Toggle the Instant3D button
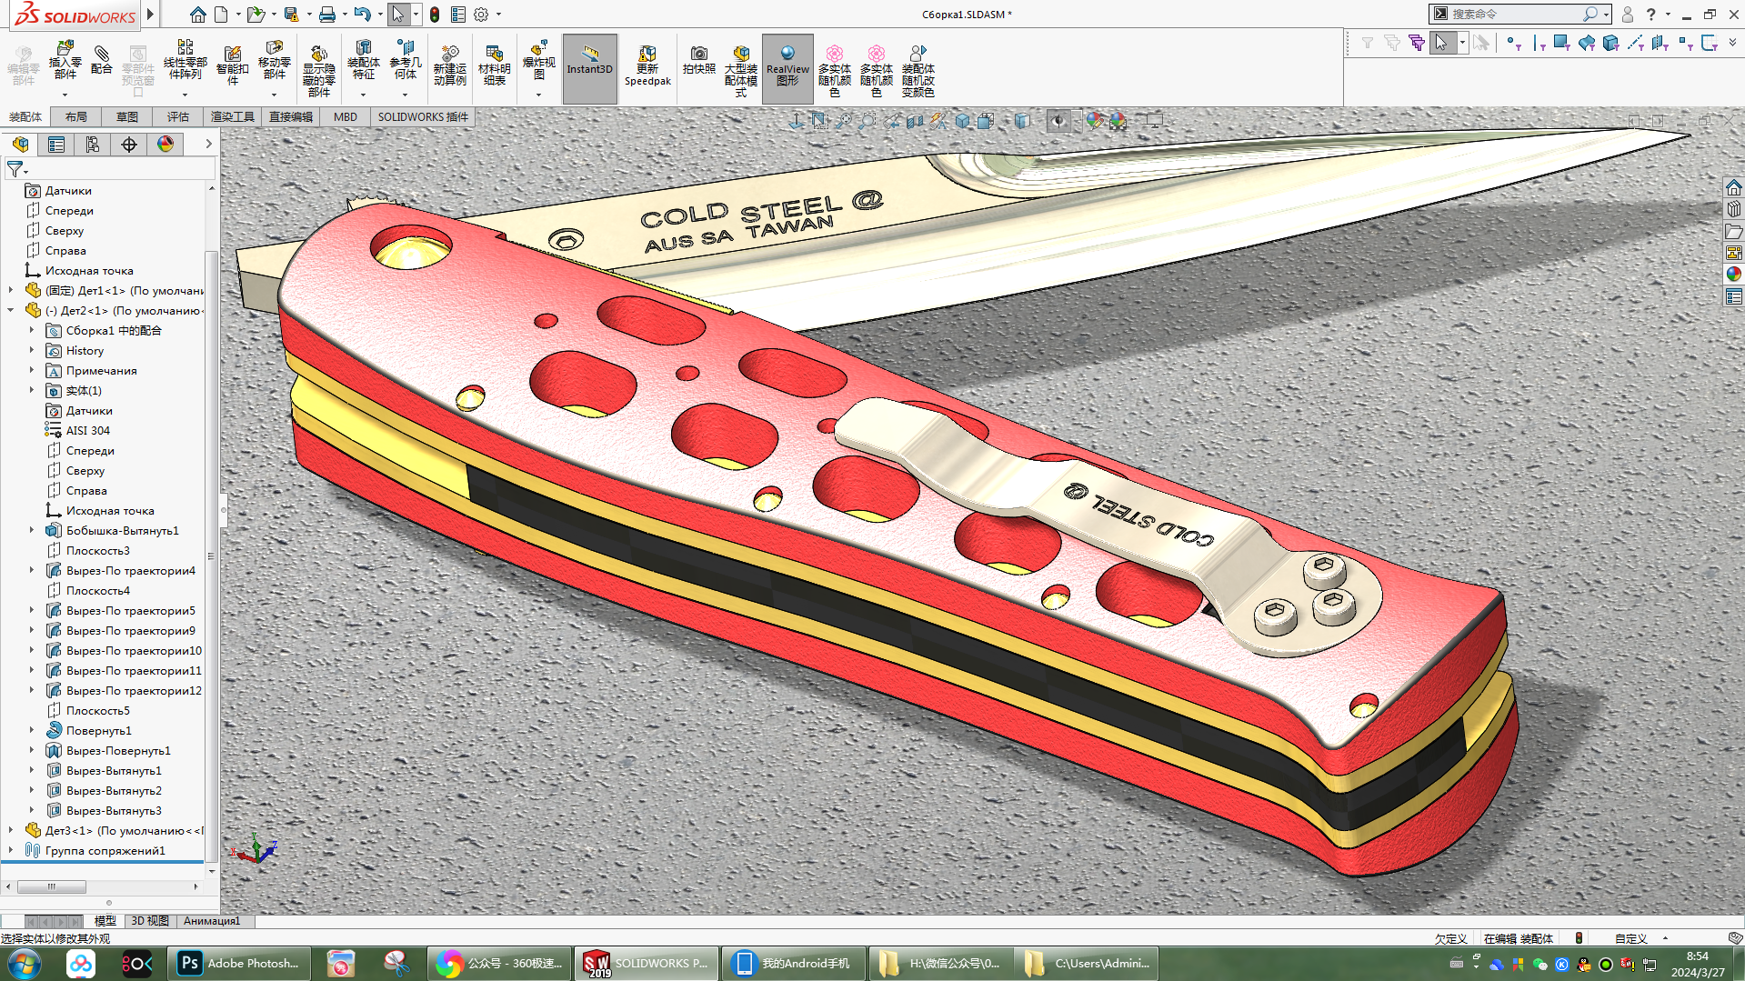The width and height of the screenshot is (1745, 981). (590, 68)
